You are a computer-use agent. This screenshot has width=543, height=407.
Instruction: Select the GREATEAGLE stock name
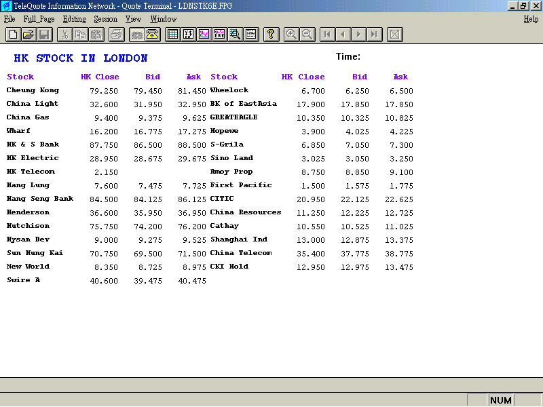[233, 117]
